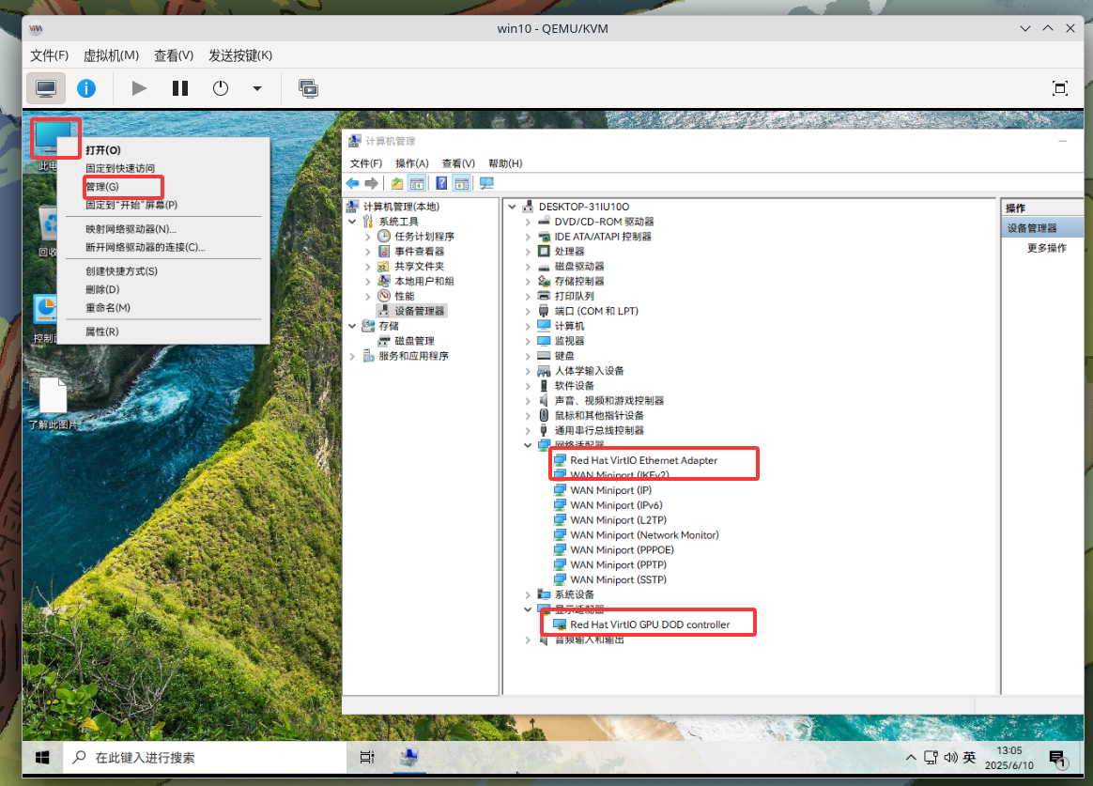Expand the 处理器 device category
1093x786 pixels.
point(528,252)
